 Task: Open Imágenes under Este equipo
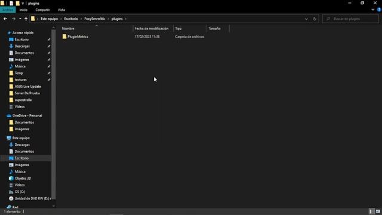[21, 165]
